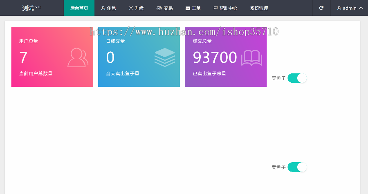Click the daily volume value 0
368x194 pixels.
pyautogui.click(x=110, y=57)
